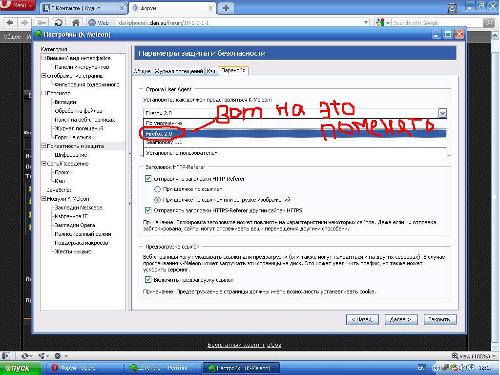Click the magnifier search button
Screen dimensions: 500x375
(488, 22)
